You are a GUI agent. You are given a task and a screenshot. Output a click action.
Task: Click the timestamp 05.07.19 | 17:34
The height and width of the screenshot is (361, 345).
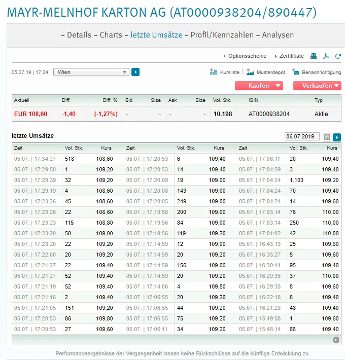point(30,73)
